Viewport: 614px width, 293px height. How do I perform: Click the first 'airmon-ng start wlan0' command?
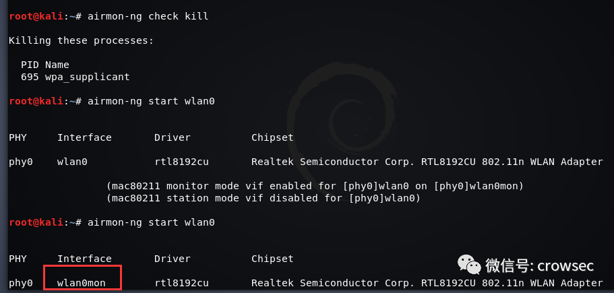coord(151,101)
